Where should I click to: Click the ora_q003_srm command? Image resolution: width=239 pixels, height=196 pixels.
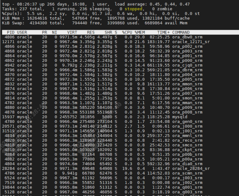pyautogui.click(x=187, y=192)
